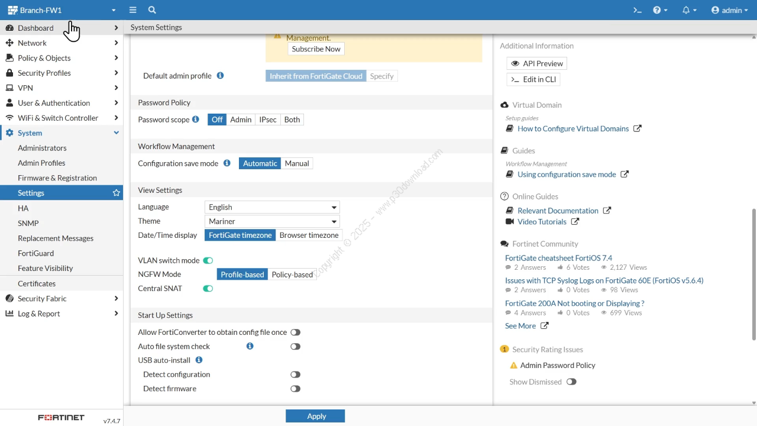Click info icon beside USB auto-install
This screenshot has height=426, width=757.
[199, 360]
